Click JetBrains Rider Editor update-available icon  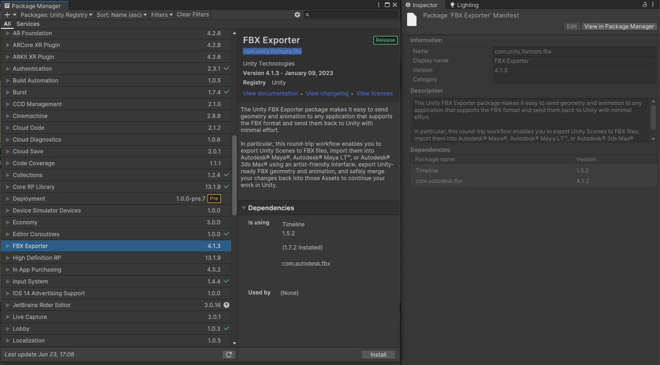226,305
